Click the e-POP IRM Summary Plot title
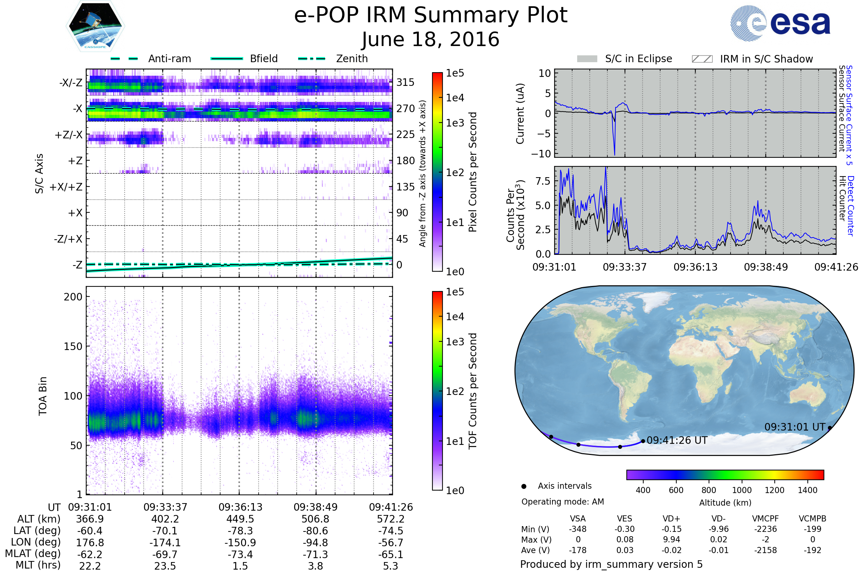Screen dimensions: 862x575 431,15
